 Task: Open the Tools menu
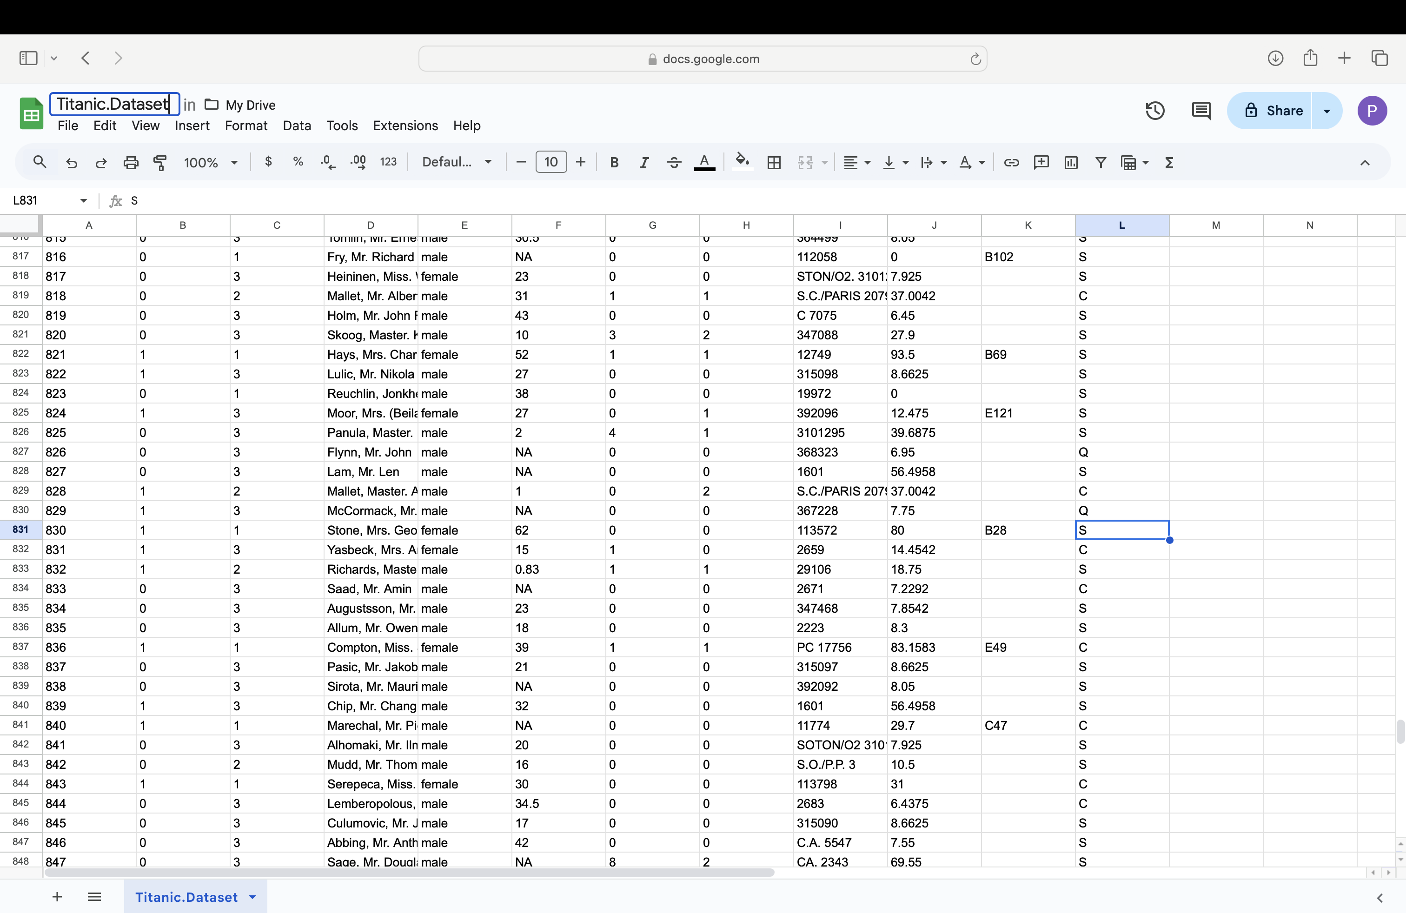coord(342,125)
